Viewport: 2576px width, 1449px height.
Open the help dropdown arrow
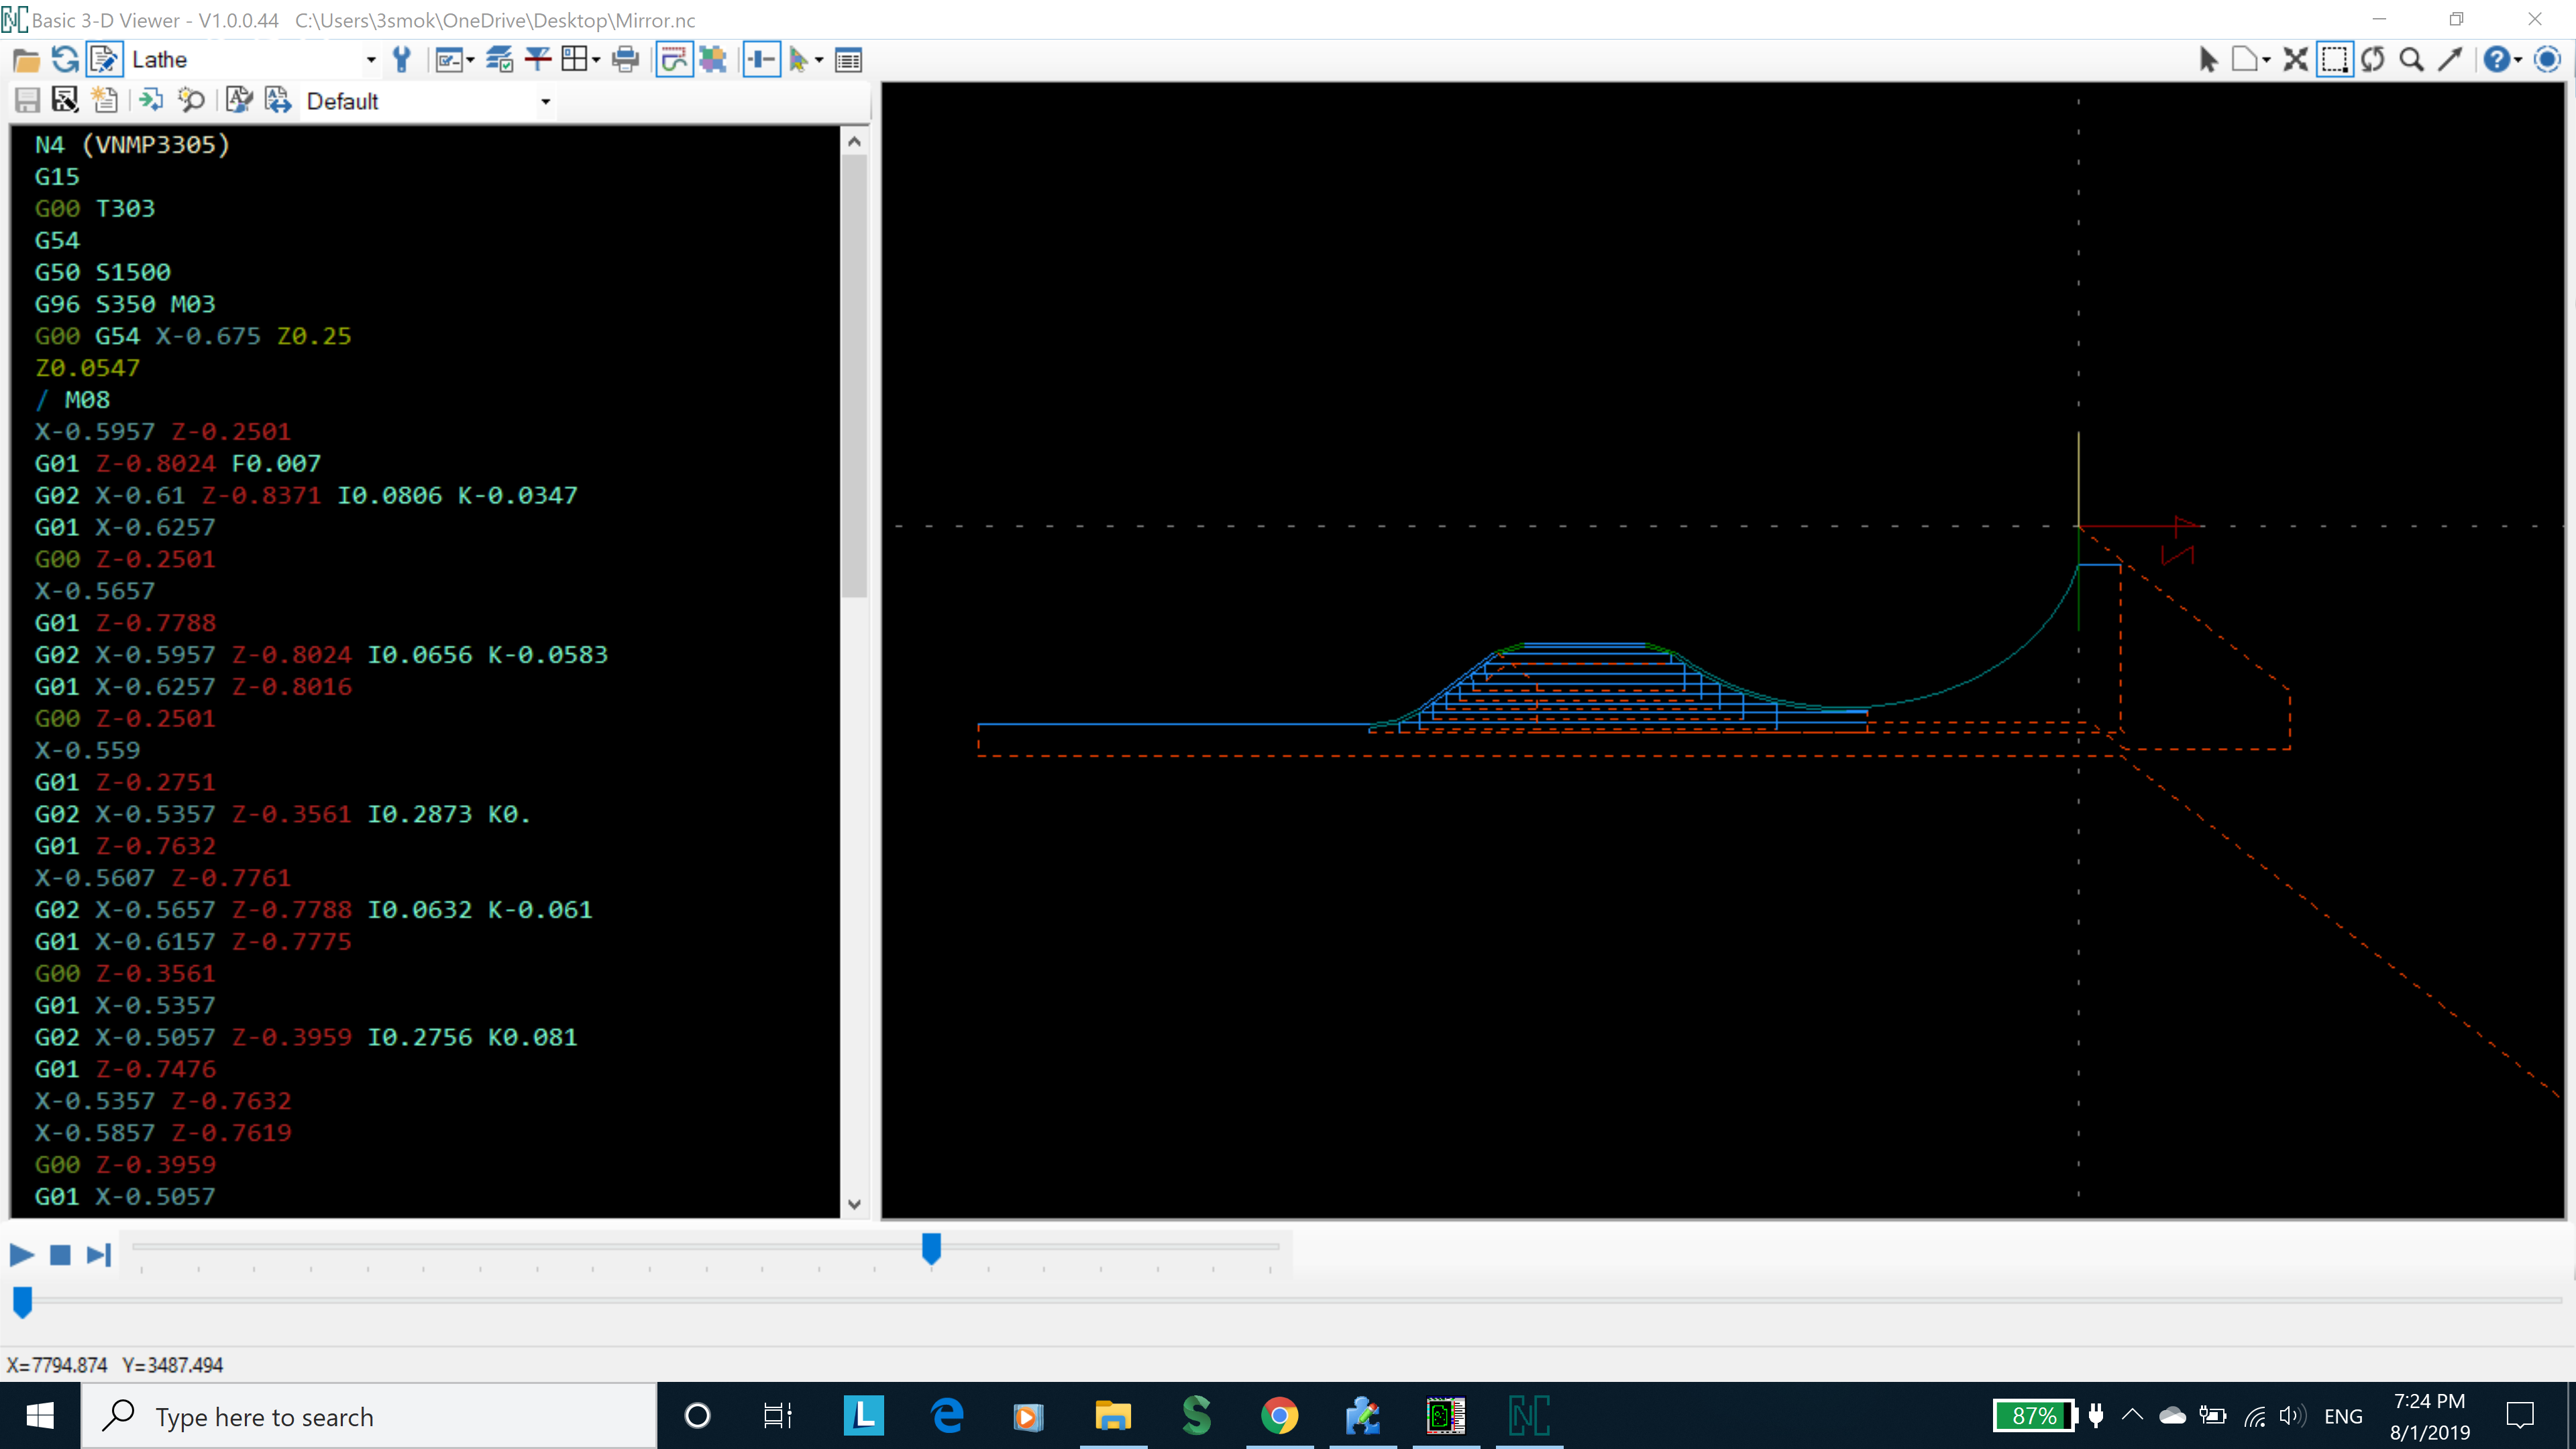pos(2517,60)
